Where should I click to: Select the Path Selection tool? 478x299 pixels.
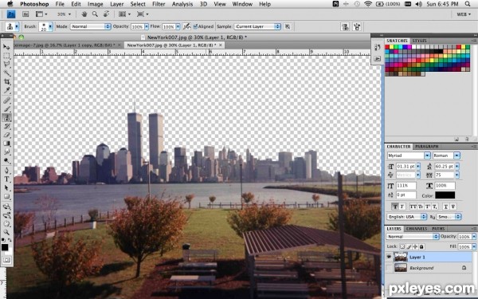coord(6,188)
